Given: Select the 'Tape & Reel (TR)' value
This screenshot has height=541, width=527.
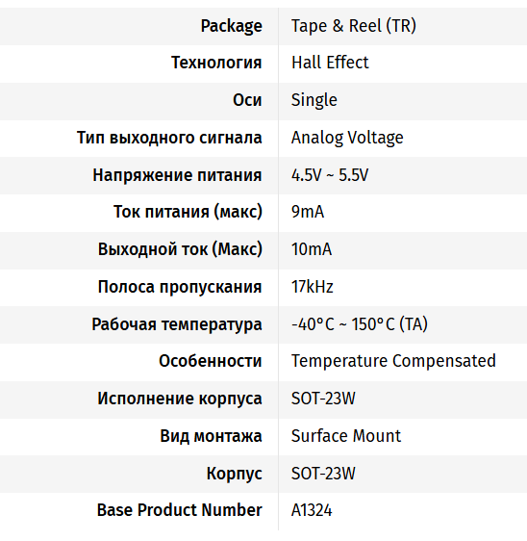Looking at the screenshot, I should click(x=354, y=26).
